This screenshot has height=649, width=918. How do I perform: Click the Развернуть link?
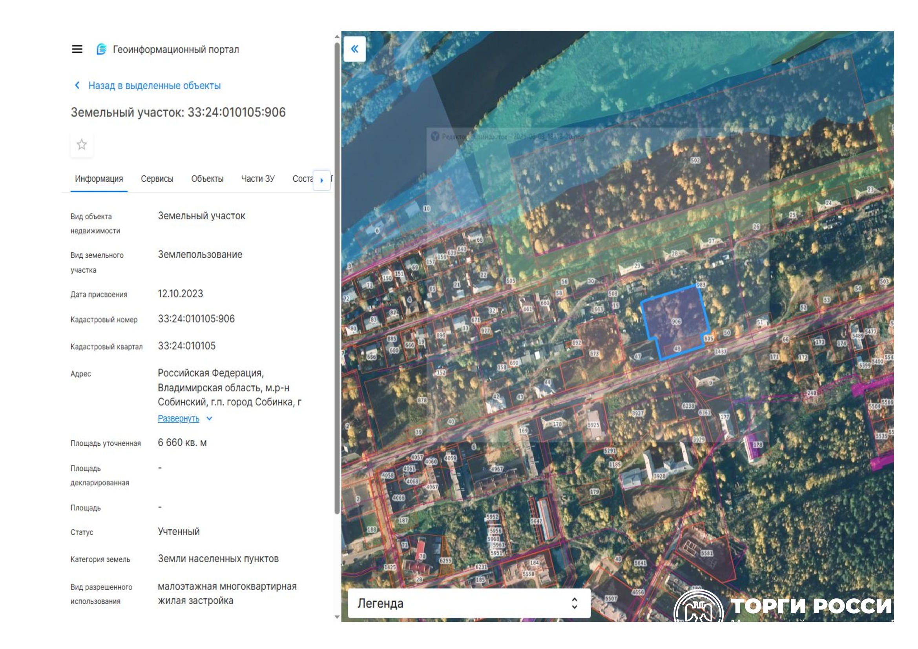pyautogui.click(x=178, y=418)
